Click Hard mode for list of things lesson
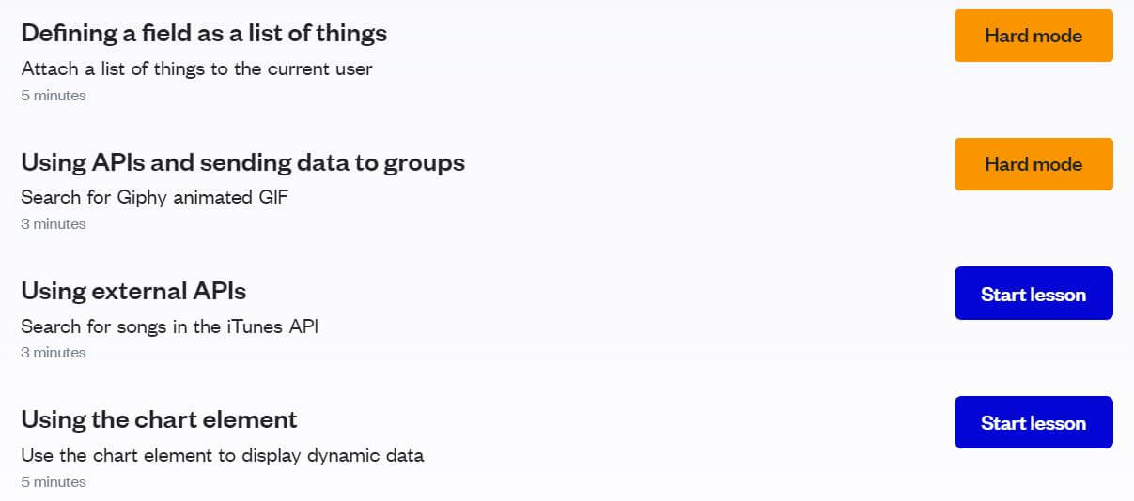The width and height of the screenshot is (1134, 501). pyautogui.click(x=1033, y=36)
